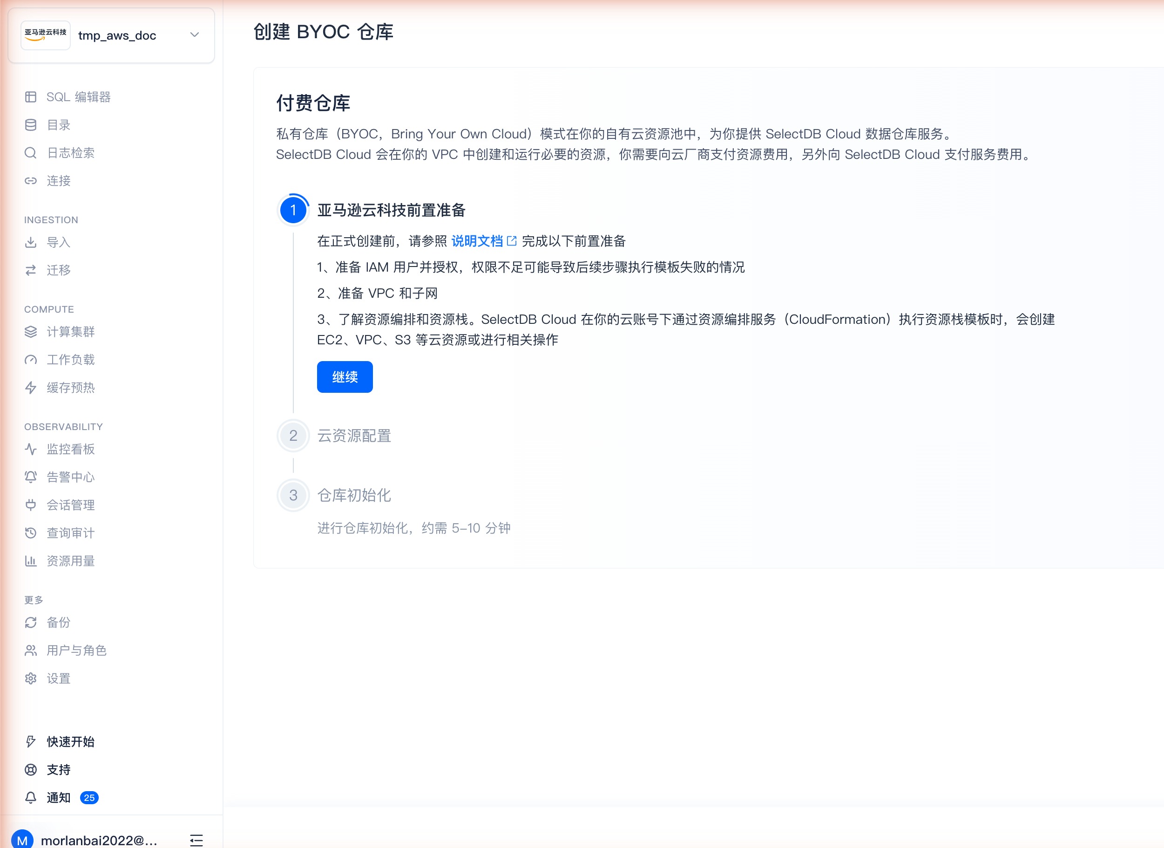Click the 连接 link icon
The image size is (1164, 848).
[x=31, y=181]
